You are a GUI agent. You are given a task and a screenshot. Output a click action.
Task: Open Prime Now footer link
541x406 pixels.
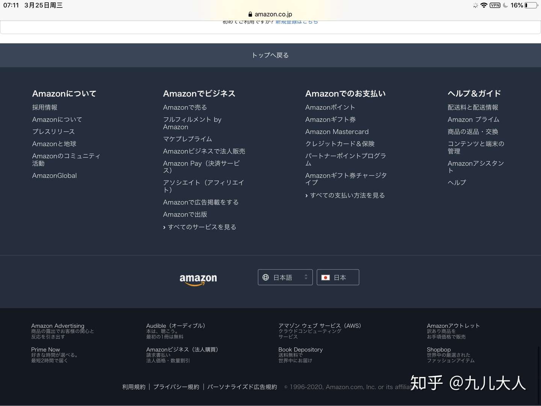coord(45,350)
